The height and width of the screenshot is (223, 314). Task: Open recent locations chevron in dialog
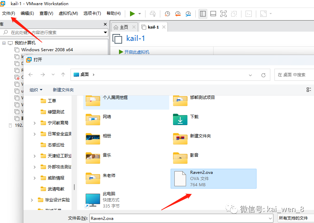53,75
